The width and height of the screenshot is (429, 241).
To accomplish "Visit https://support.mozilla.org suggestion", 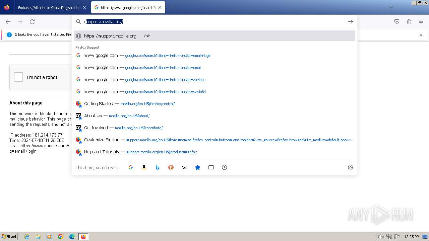I will (x=214, y=36).
